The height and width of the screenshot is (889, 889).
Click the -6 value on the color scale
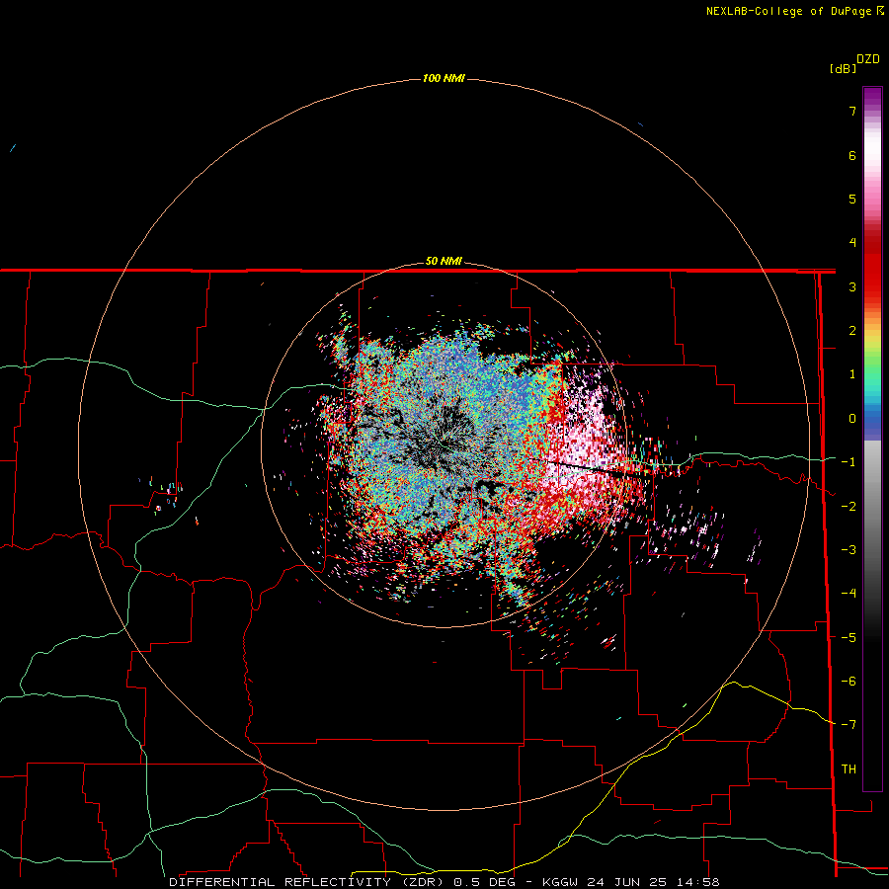[849, 682]
